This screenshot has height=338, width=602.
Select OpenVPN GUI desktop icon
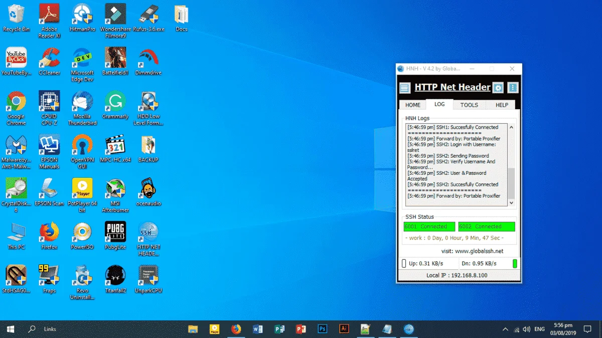tap(82, 152)
